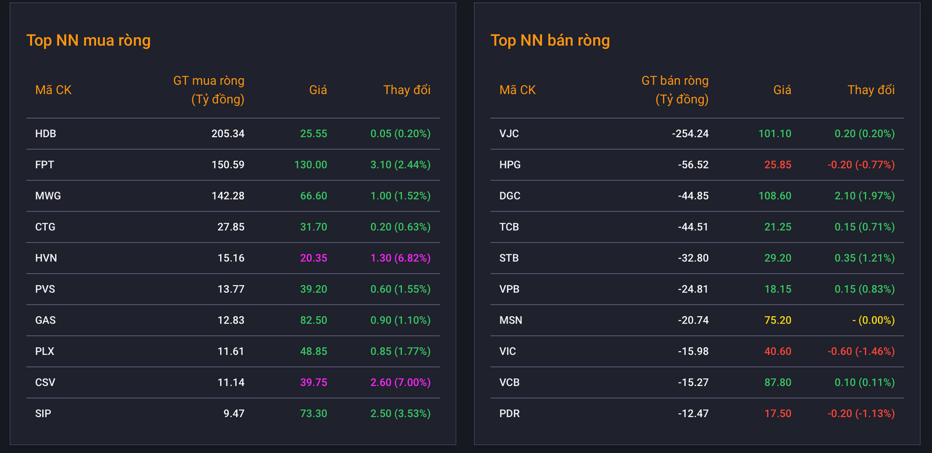Click VCB price "87.80"
The height and width of the screenshot is (453, 932).
tap(778, 382)
